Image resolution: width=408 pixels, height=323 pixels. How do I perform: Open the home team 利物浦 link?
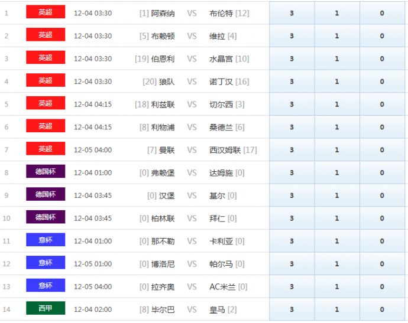pyautogui.click(x=163, y=128)
